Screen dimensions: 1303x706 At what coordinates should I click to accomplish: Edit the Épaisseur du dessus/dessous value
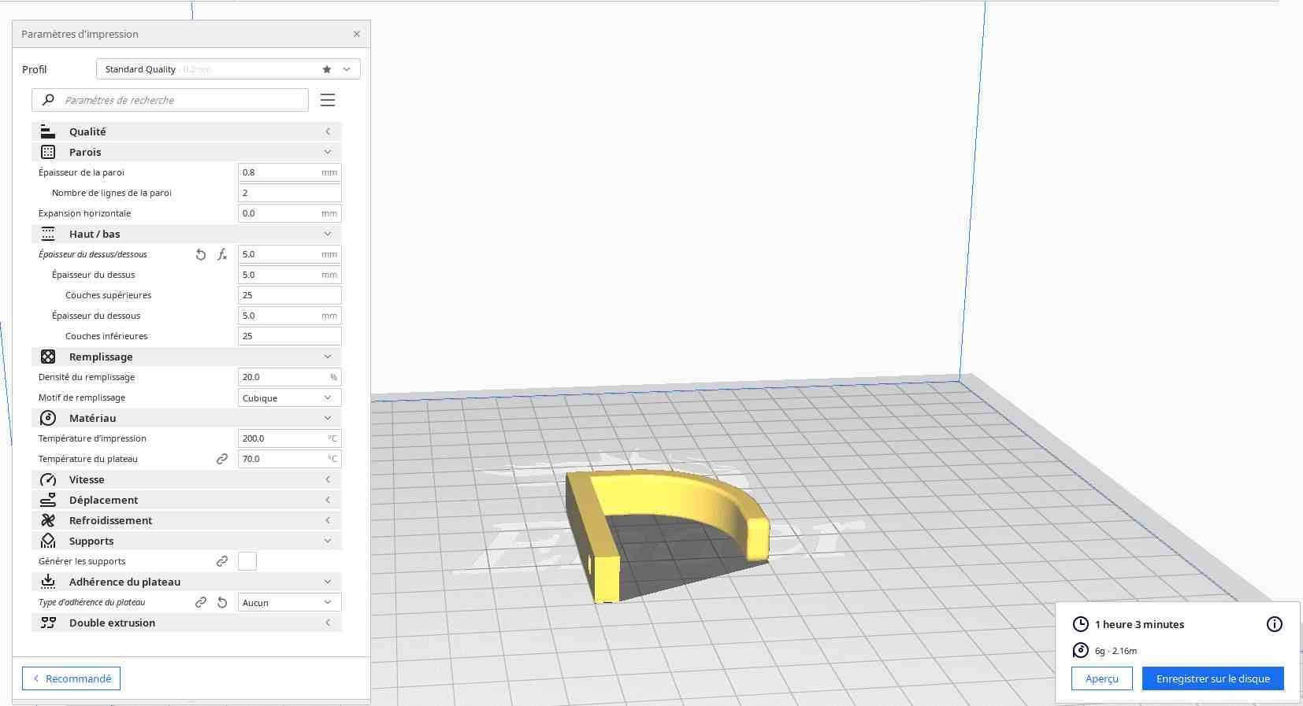point(290,254)
